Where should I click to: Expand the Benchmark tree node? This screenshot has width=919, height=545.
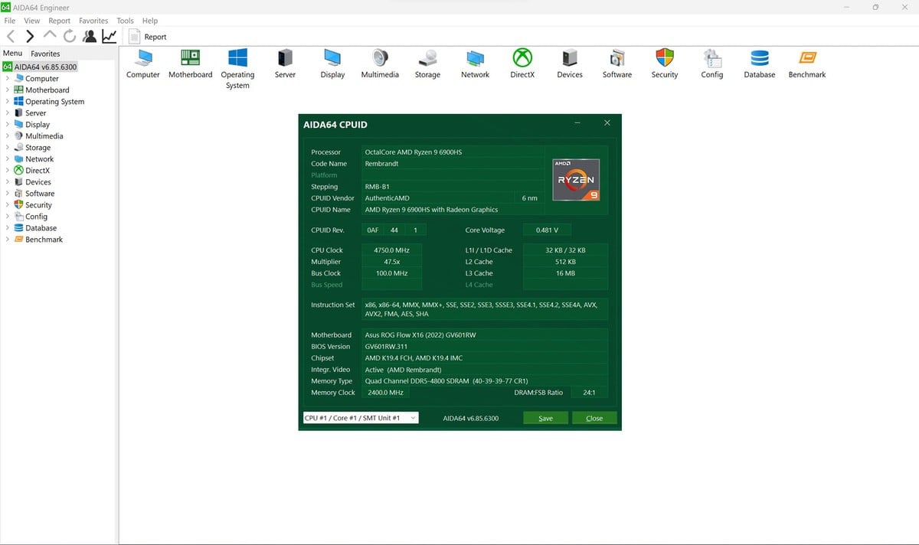(x=8, y=239)
